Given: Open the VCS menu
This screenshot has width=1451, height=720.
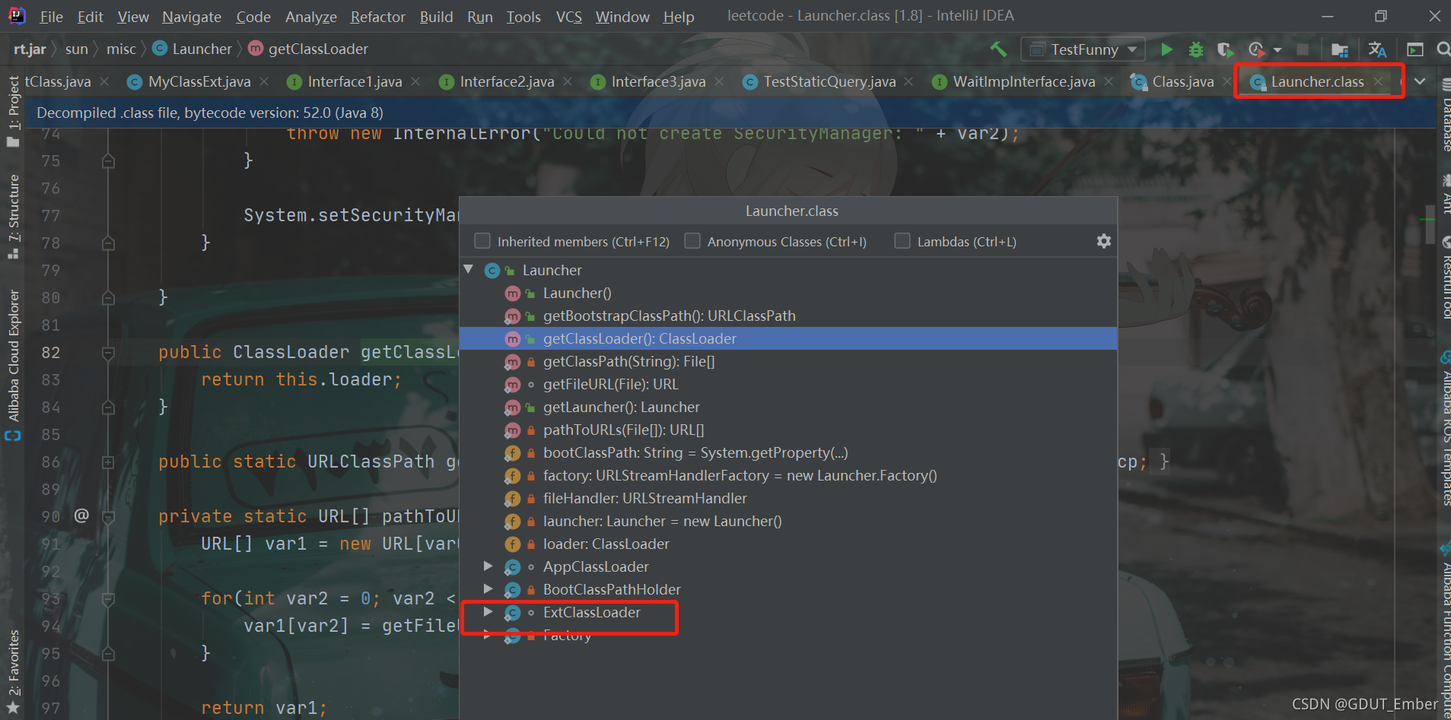Looking at the screenshot, I should (x=568, y=17).
